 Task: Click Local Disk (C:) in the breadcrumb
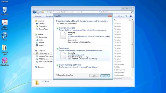click(61, 12)
